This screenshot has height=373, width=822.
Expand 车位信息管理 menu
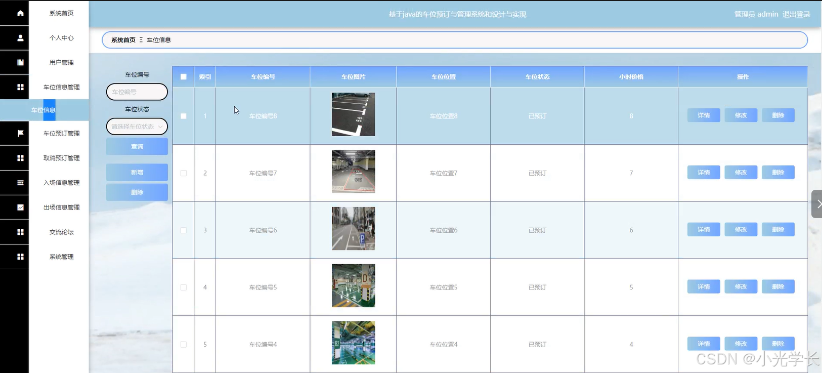(61, 87)
